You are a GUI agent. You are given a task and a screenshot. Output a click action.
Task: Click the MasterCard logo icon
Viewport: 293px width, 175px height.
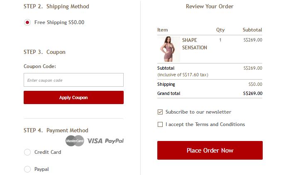point(75,141)
